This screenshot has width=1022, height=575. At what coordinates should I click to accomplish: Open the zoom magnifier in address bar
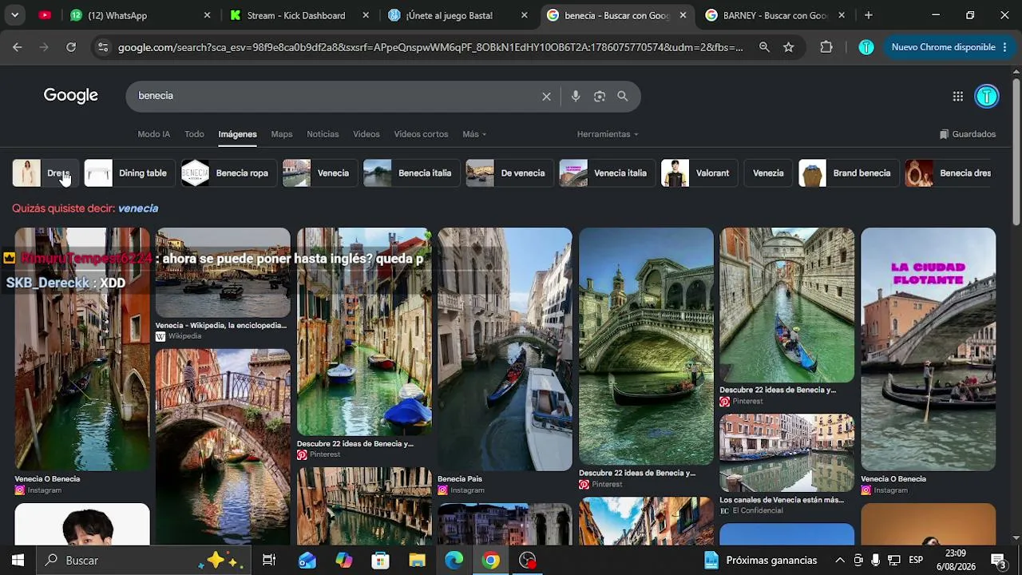click(x=764, y=47)
